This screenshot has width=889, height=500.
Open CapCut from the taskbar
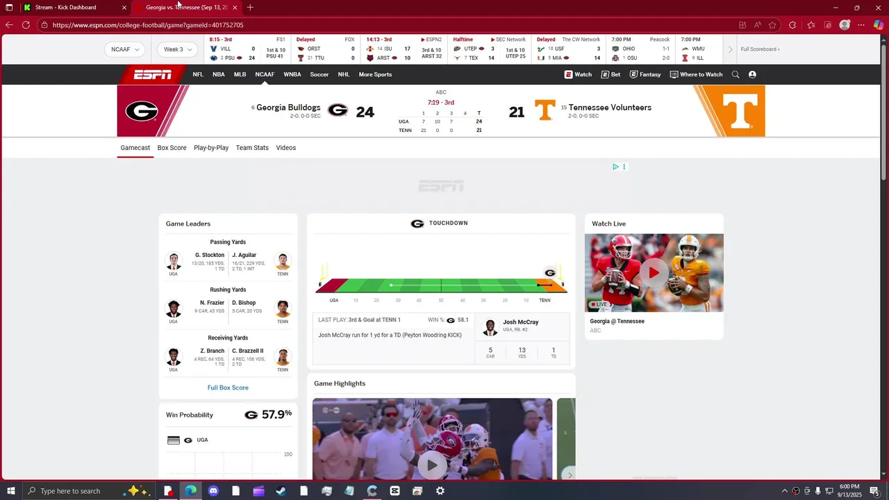click(394, 491)
